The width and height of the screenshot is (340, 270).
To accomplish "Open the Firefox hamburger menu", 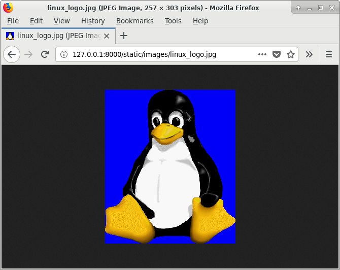I will 329,54.
